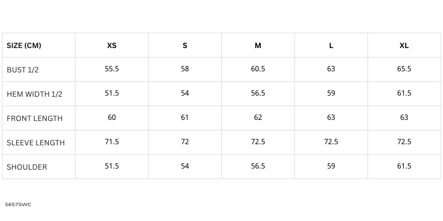Select the XS column header
The image size is (443, 221).
(x=112, y=45)
